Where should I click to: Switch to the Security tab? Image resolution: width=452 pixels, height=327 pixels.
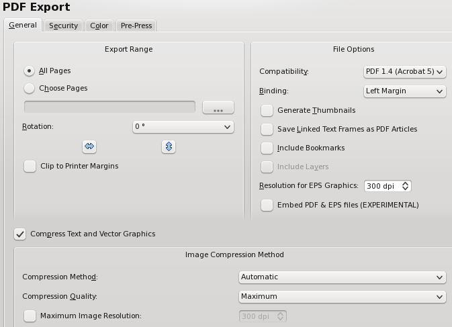tap(63, 26)
